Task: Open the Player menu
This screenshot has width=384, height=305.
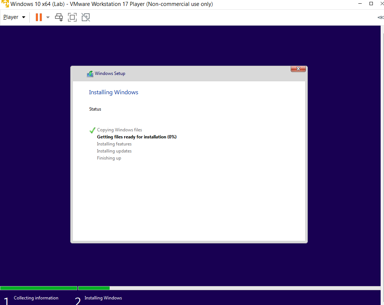Action: point(14,17)
